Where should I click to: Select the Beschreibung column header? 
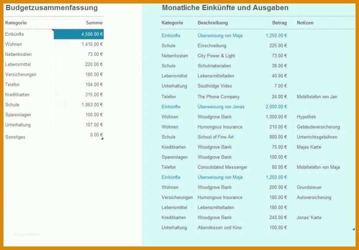213,22
